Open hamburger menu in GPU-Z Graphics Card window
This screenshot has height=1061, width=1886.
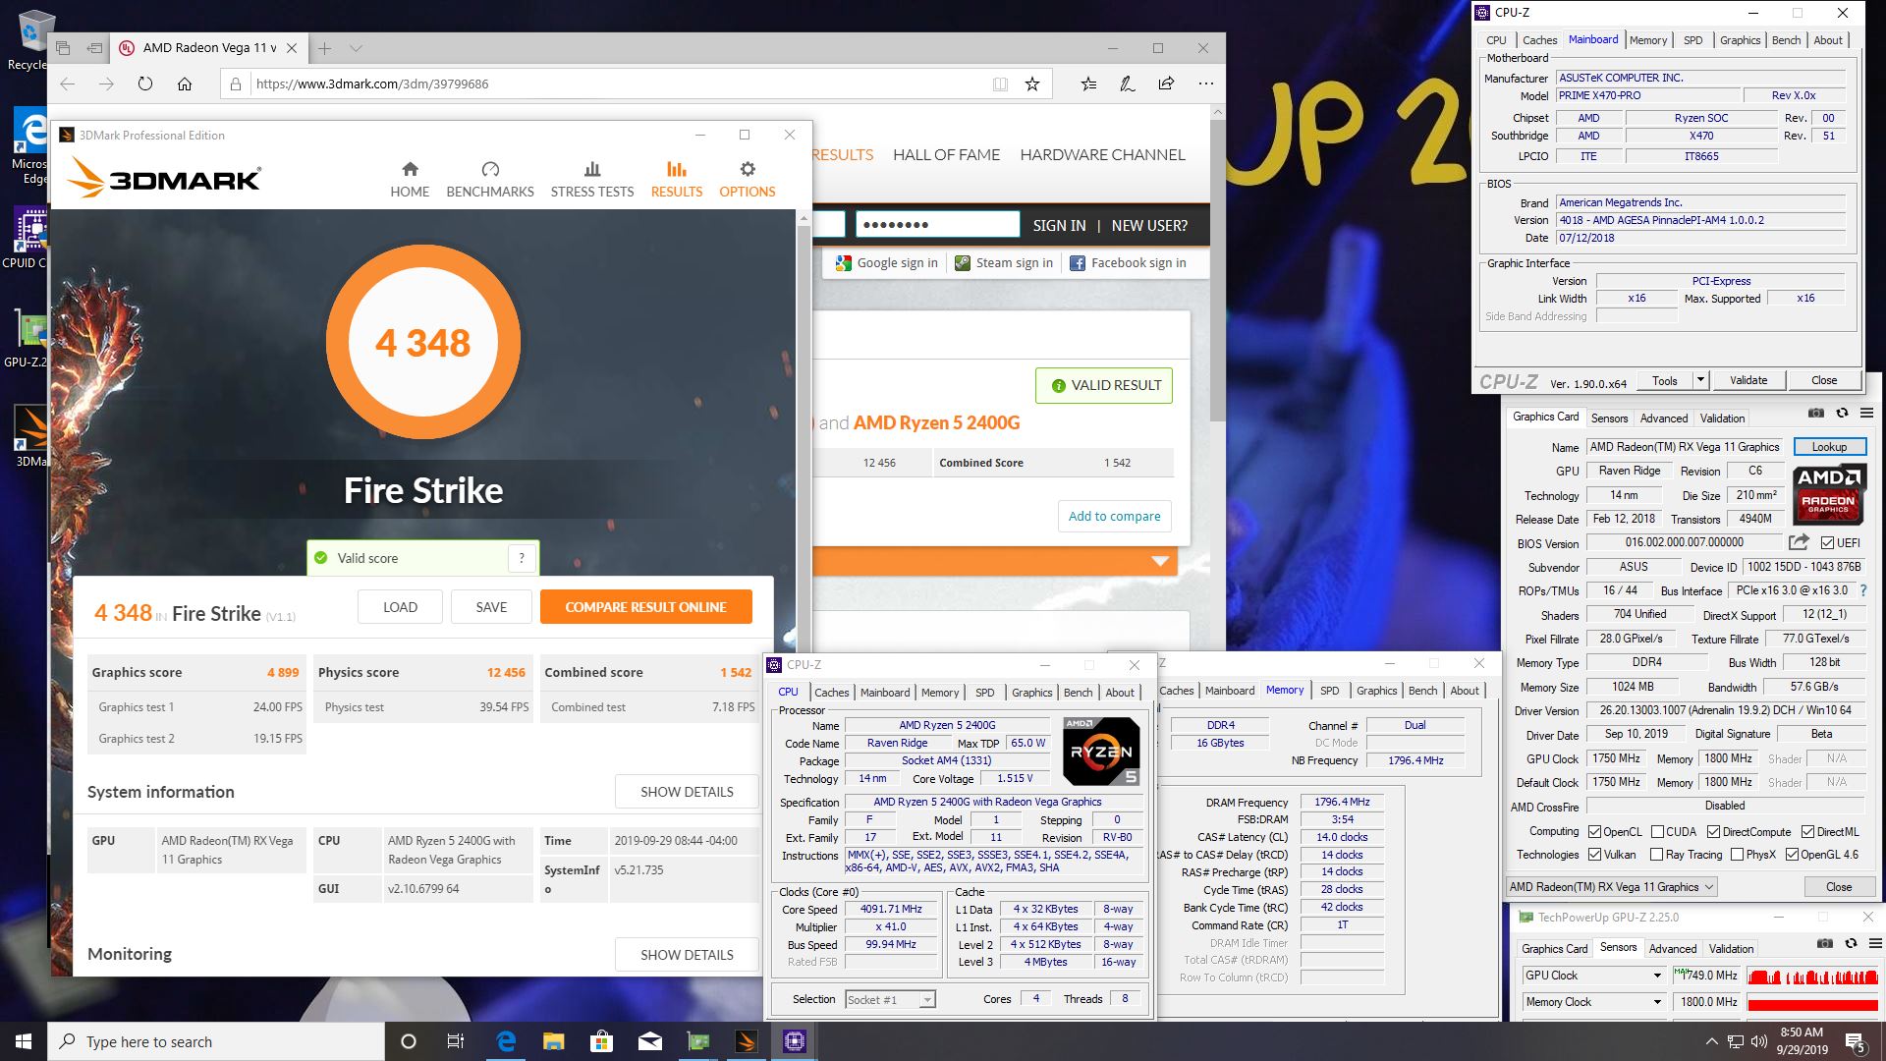click(x=1866, y=413)
